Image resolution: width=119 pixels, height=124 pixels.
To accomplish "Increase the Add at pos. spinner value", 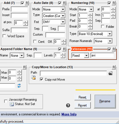I will click(x=25, y=22).
